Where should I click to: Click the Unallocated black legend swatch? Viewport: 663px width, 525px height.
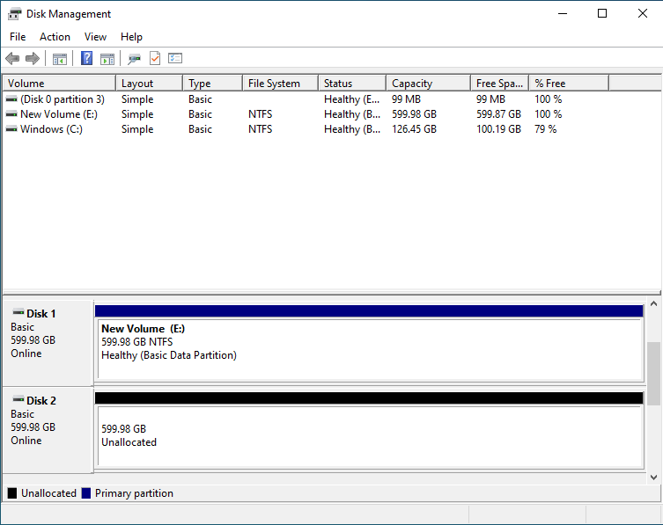(x=12, y=492)
